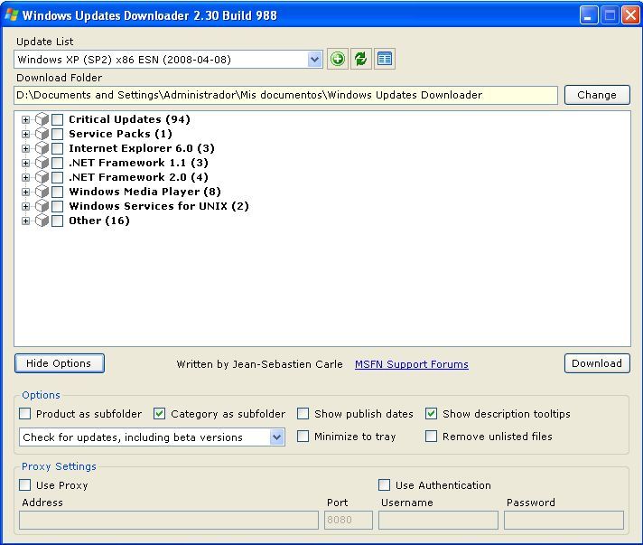The width and height of the screenshot is (643, 545).
Task: Click the Download Folder path field
Action: (x=285, y=95)
